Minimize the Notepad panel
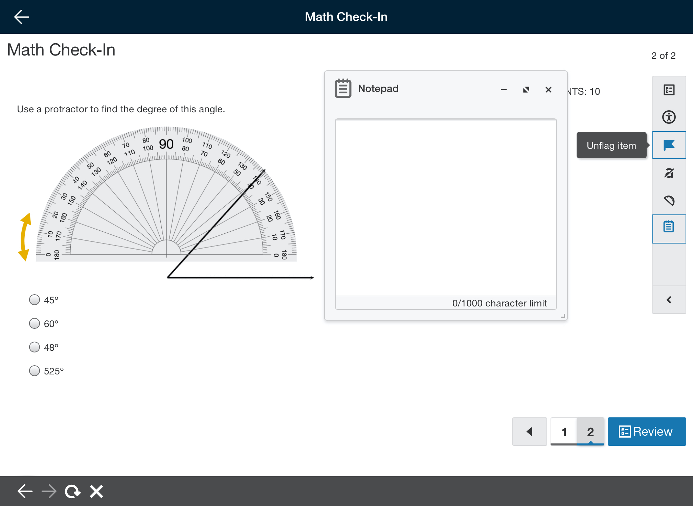The width and height of the screenshot is (693, 506). [x=504, y=90]
